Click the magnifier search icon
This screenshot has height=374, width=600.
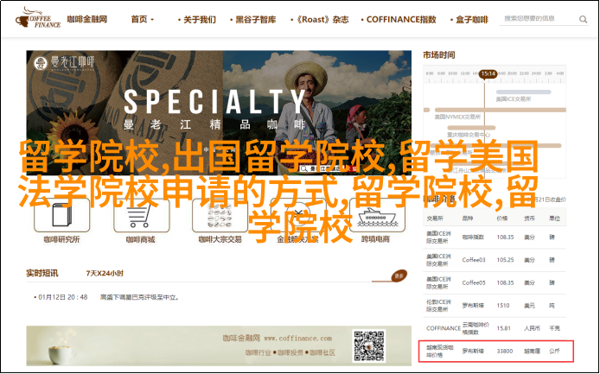583,19
